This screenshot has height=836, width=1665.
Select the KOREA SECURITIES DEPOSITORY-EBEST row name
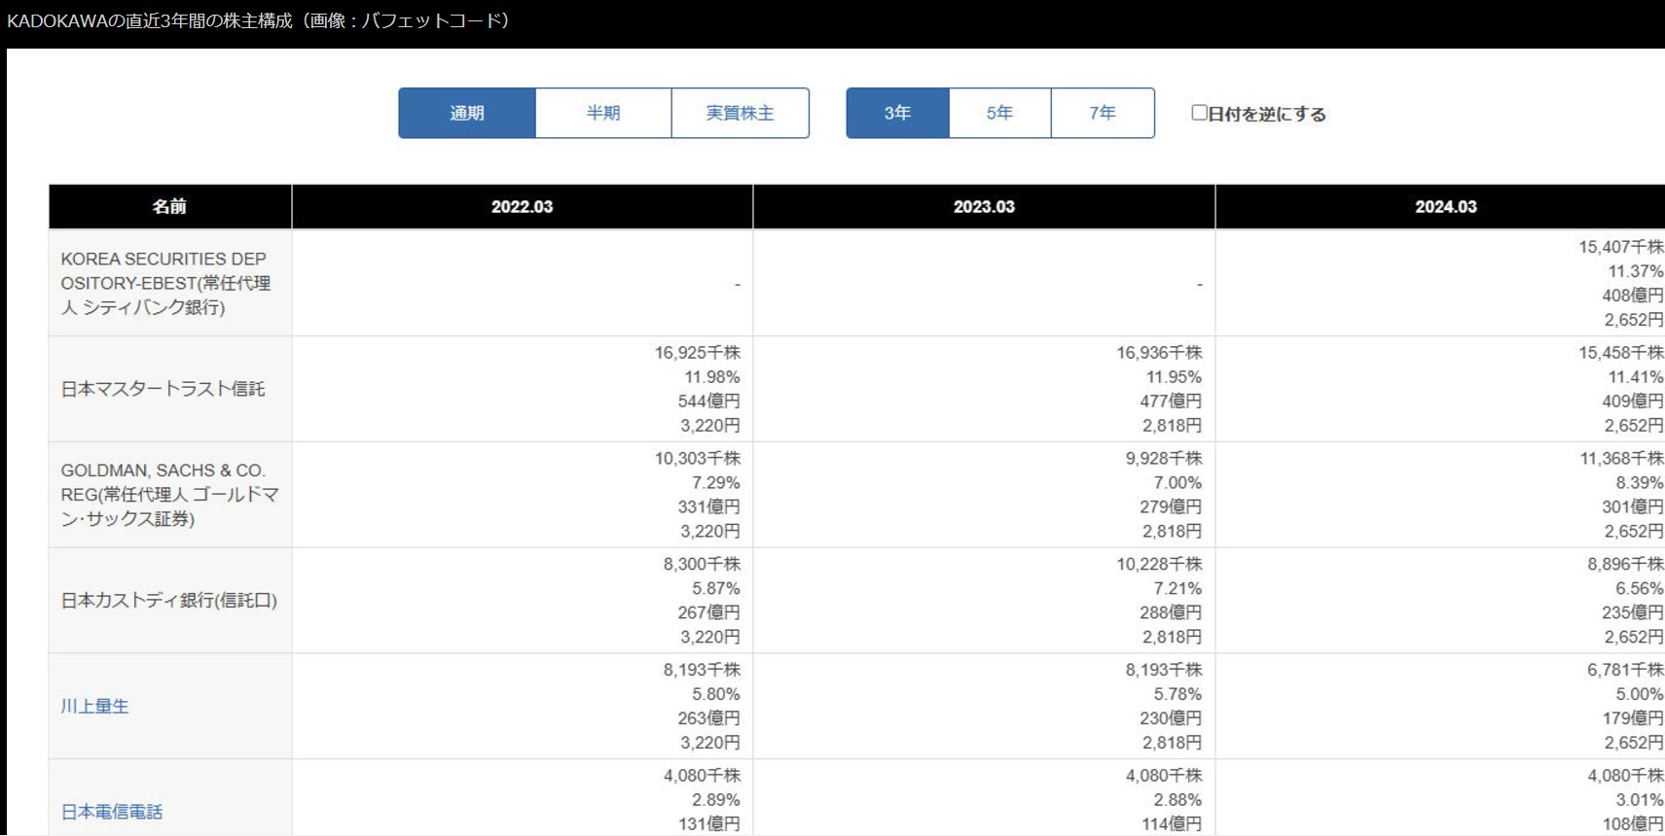[x=165, y=283]
